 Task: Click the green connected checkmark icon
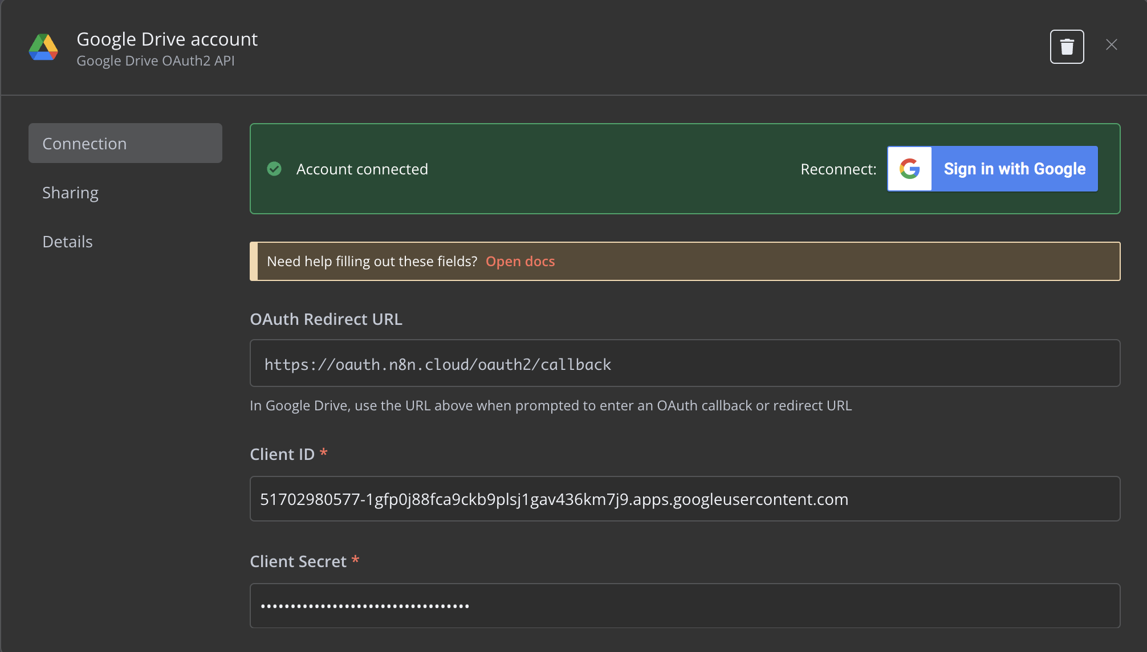click(274, 169)
